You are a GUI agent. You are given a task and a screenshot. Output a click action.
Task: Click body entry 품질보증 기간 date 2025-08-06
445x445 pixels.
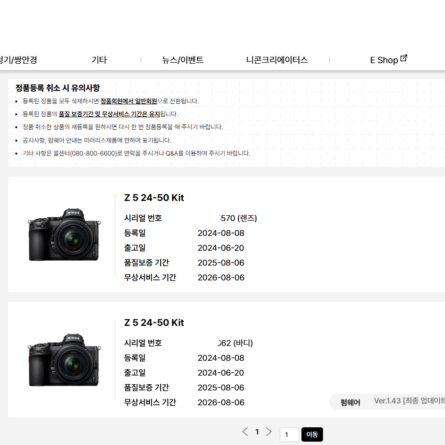221,388
